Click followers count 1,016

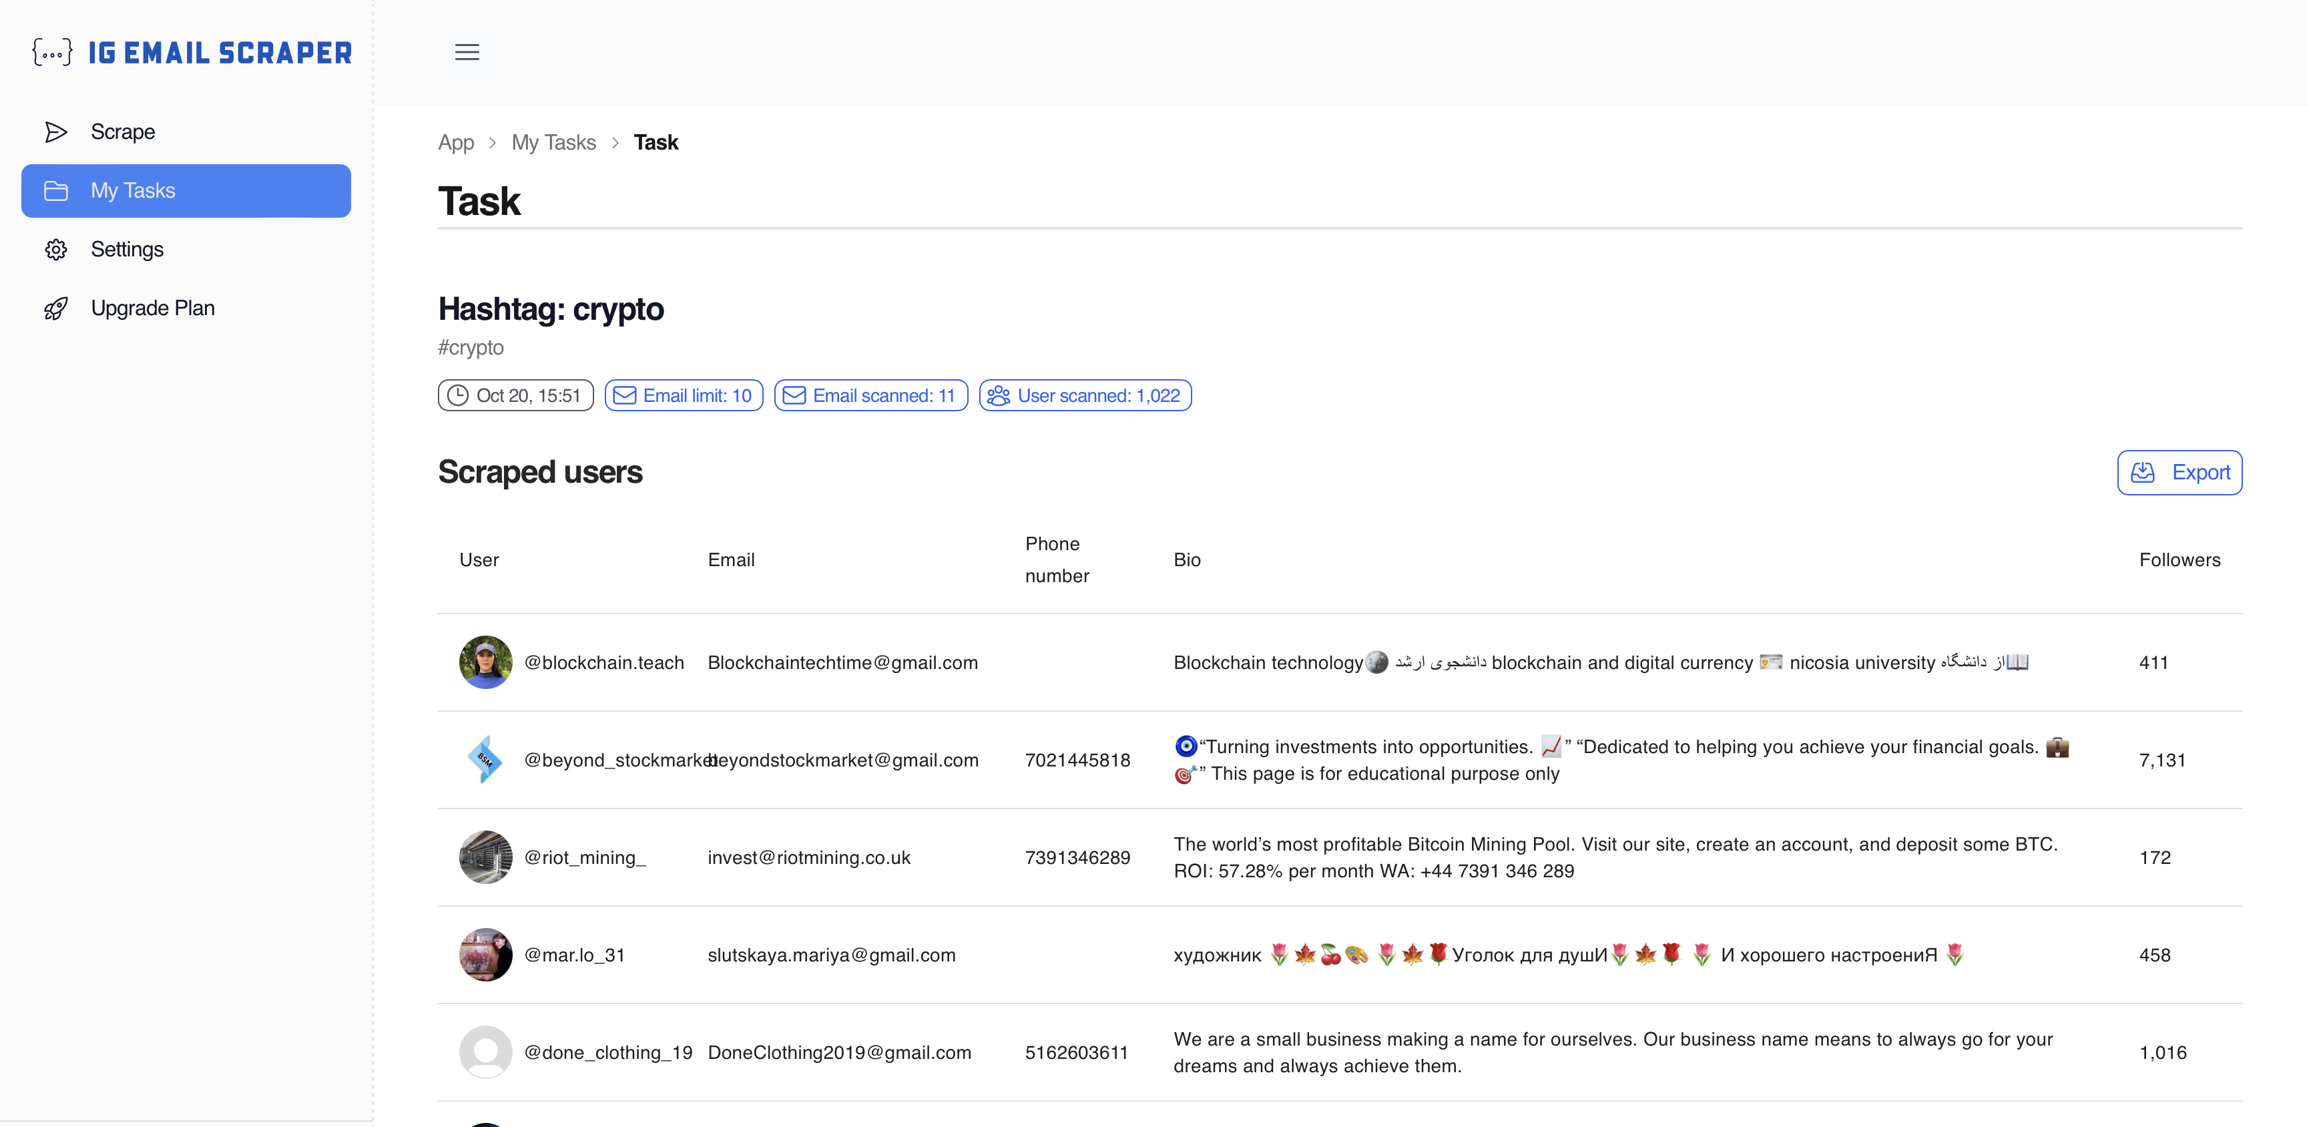click(x=2163, y=1053)
